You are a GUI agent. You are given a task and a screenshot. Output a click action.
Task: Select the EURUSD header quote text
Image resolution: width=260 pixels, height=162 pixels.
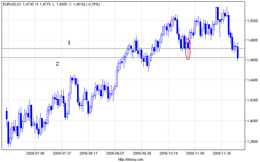pyautogui.click(x=52, y=5)
